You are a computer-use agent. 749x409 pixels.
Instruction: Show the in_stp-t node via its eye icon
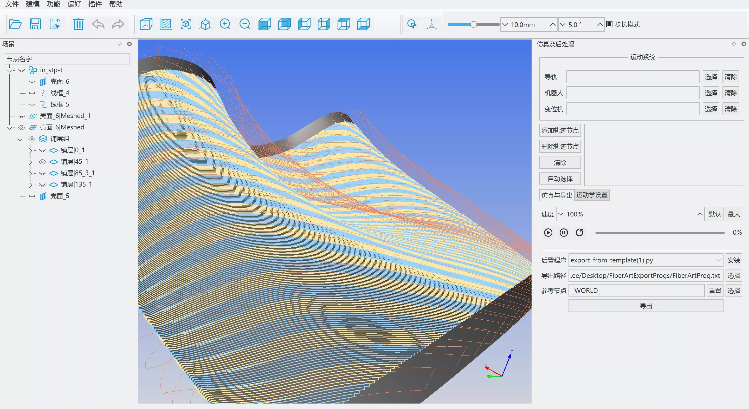coord(22,70)
